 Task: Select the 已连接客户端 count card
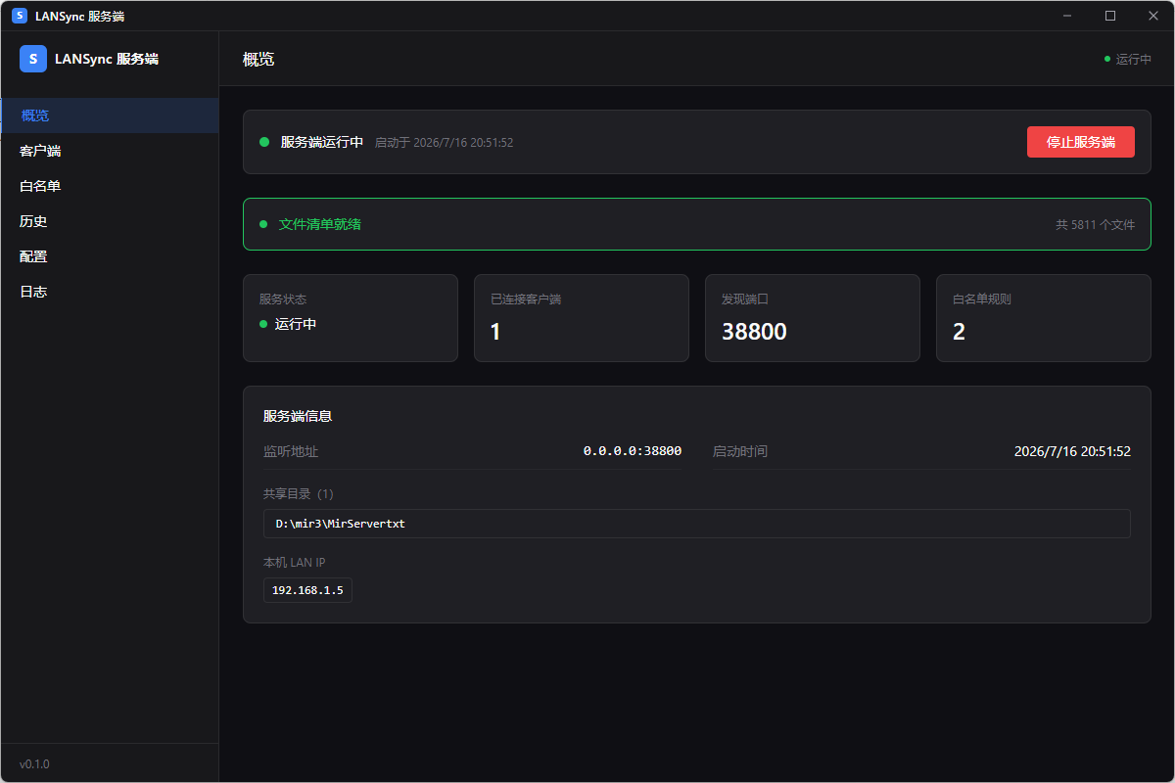click(582, 318)
